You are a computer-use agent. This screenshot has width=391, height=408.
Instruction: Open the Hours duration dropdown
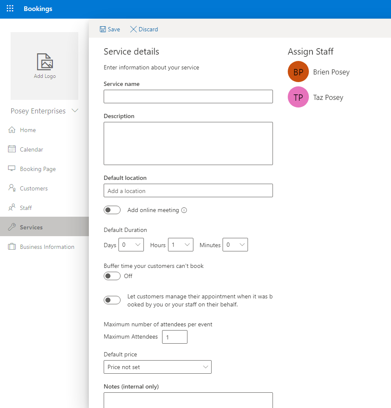[x=181, y=245]
